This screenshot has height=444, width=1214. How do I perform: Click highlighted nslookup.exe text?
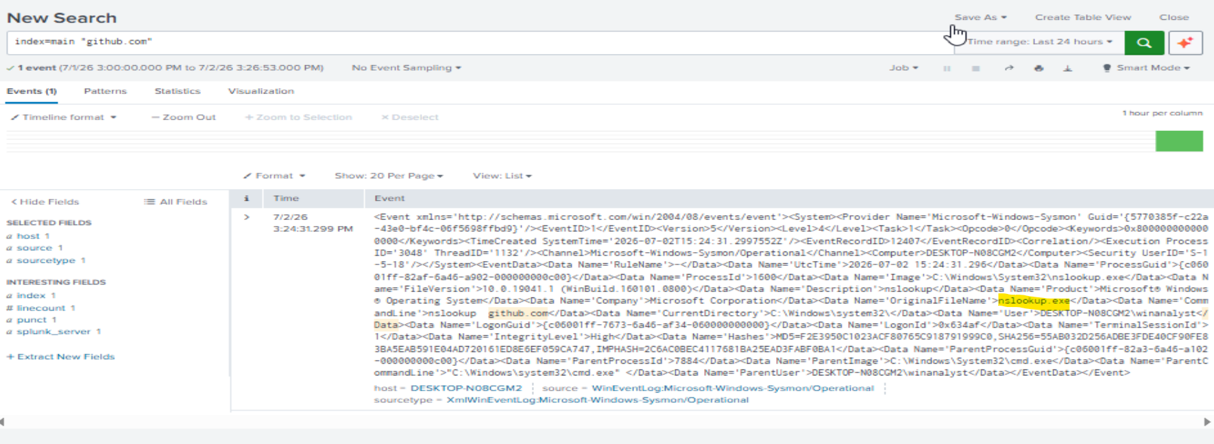click(x=1034, y=301)
